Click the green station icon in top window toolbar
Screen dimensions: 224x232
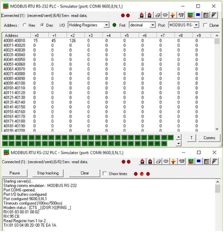(190, 15)
